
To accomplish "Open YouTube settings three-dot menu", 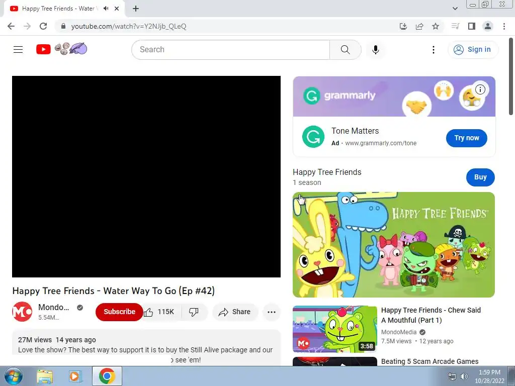I will pos(433,50).
